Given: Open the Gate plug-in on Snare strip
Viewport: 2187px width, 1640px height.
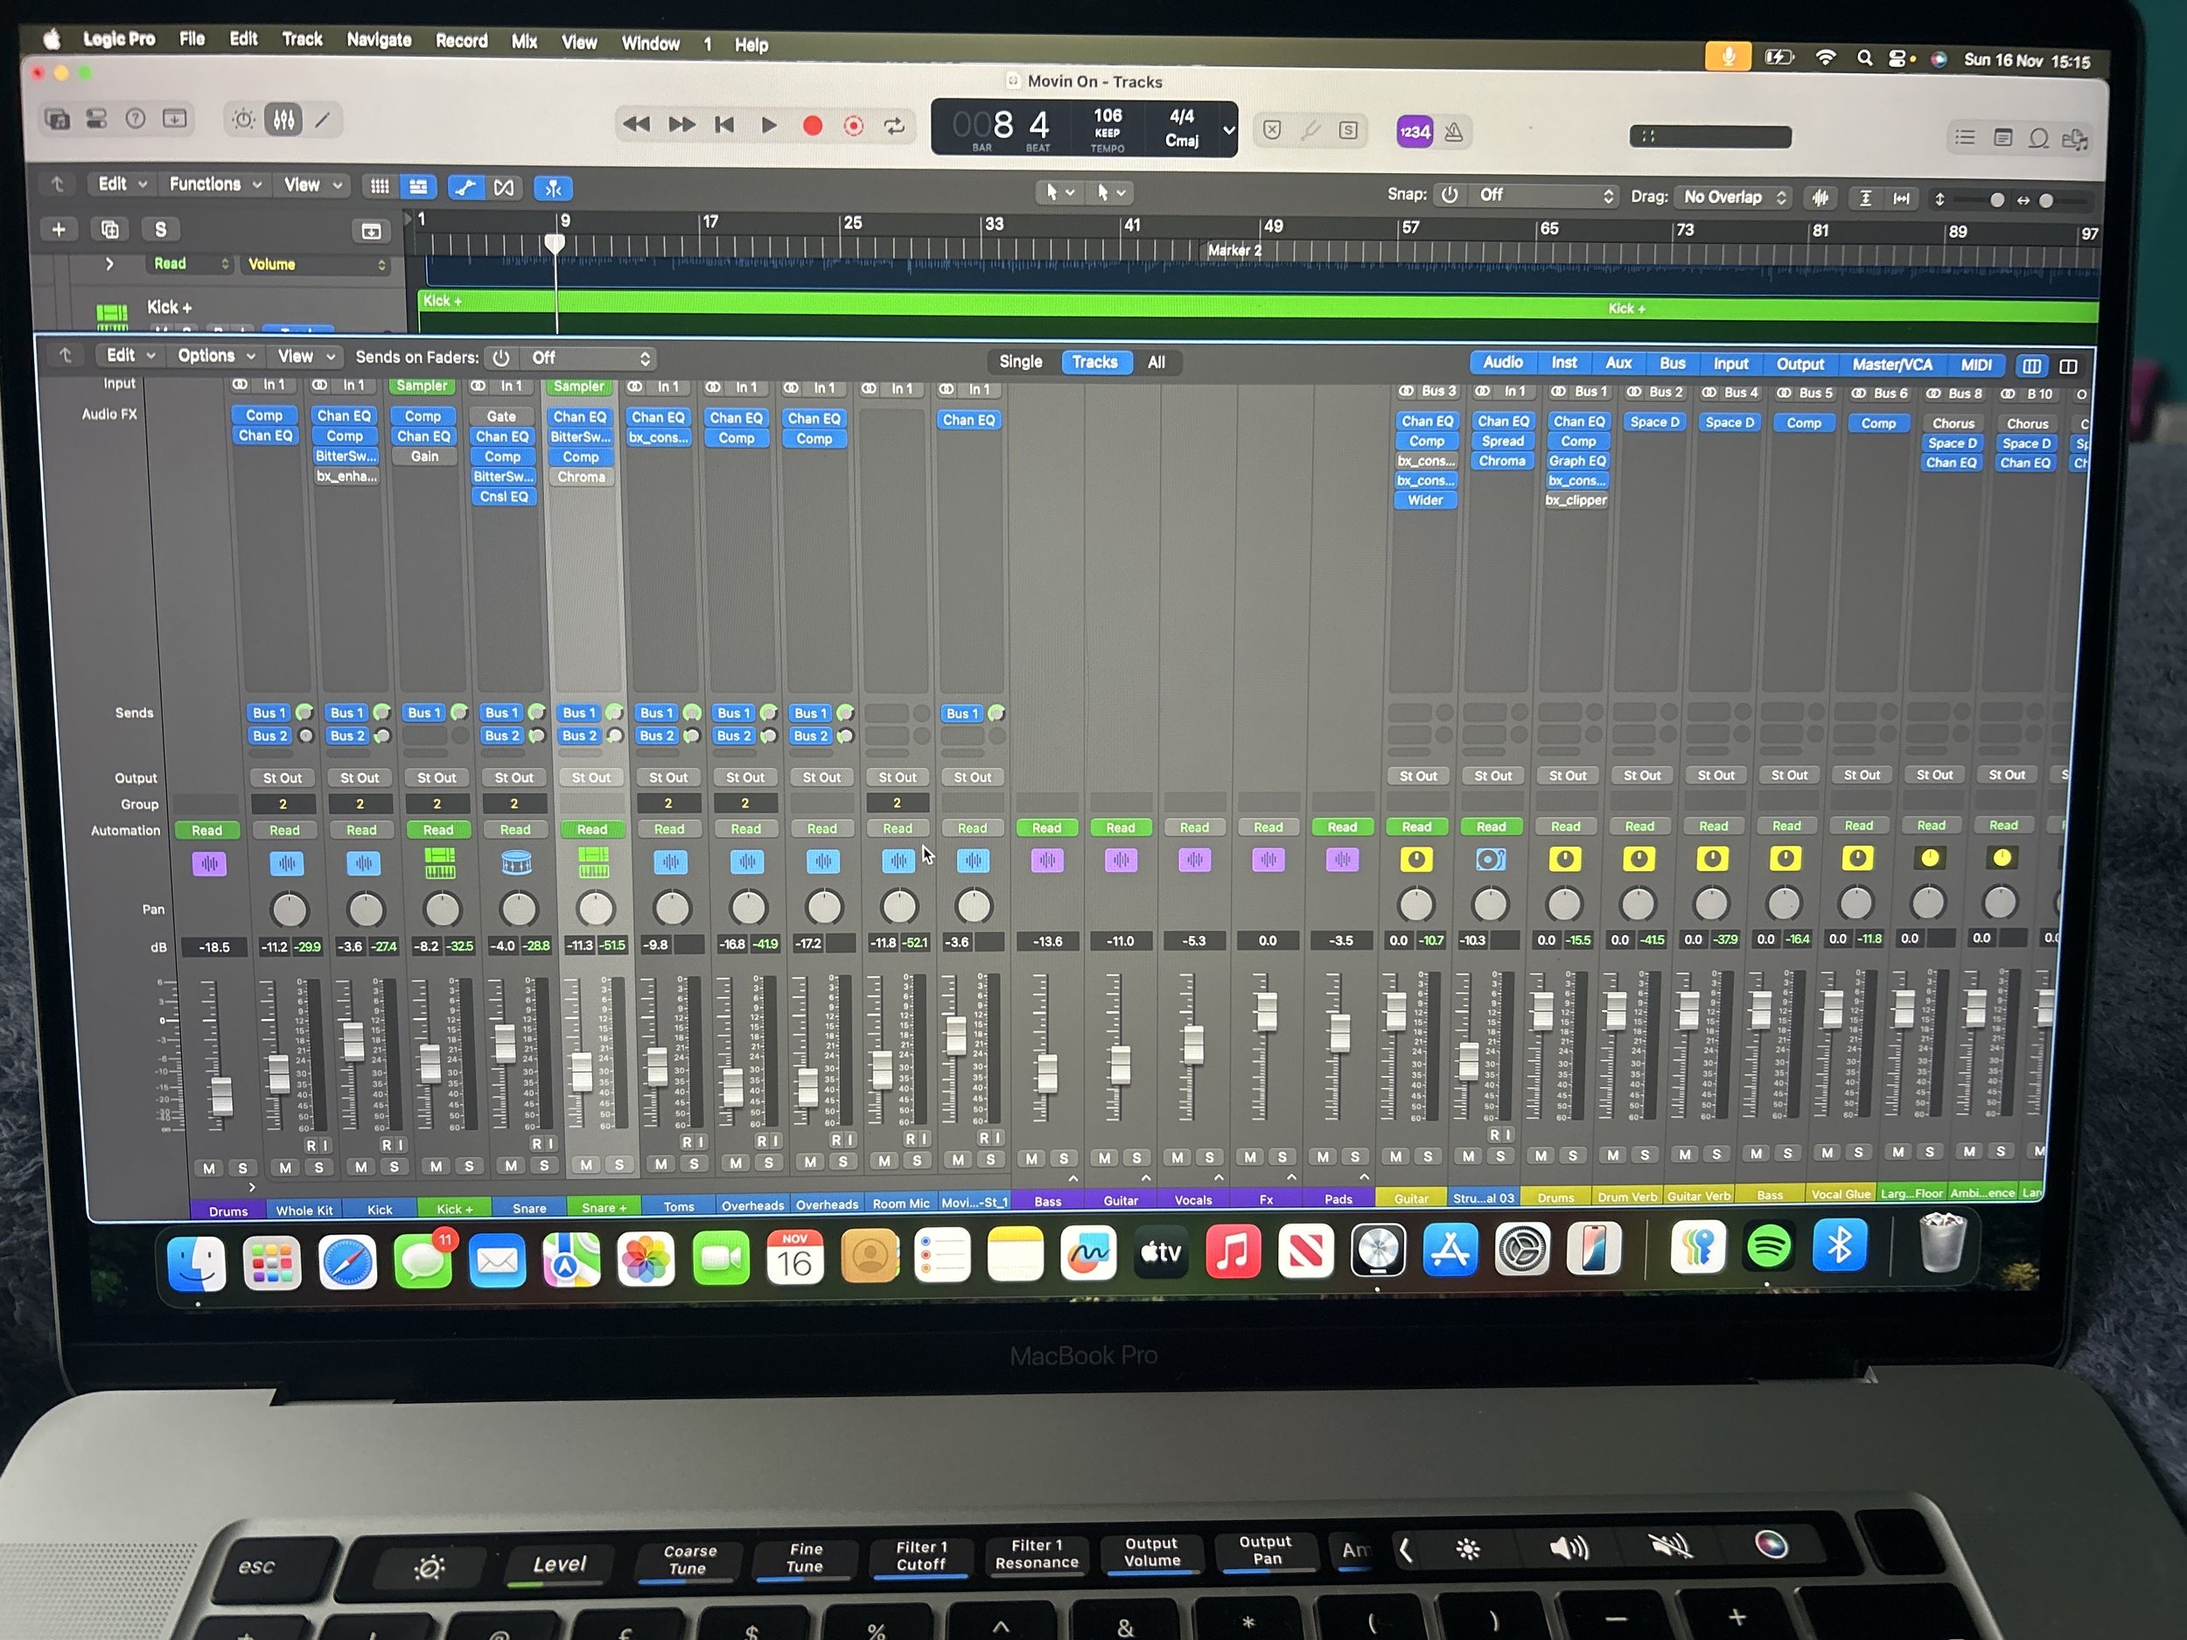Looking at the screenshot, I should [x=501, y=416].
